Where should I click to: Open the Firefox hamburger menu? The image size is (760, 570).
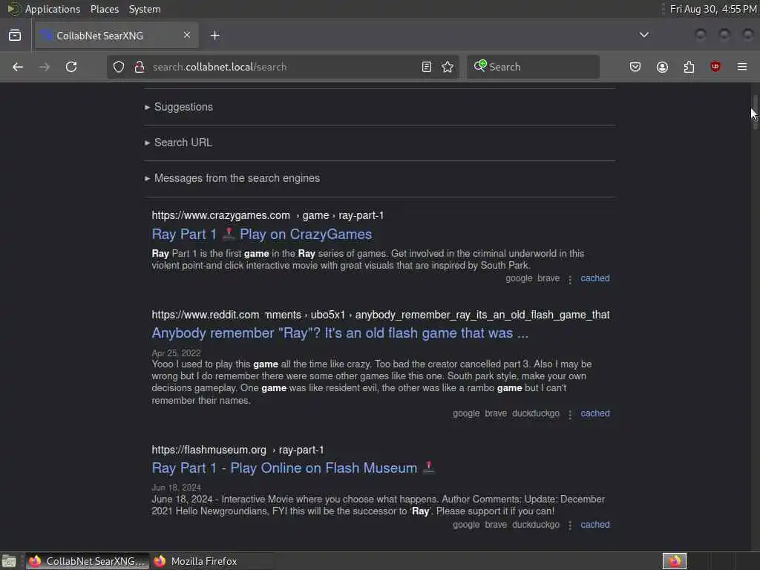point(742,67)
